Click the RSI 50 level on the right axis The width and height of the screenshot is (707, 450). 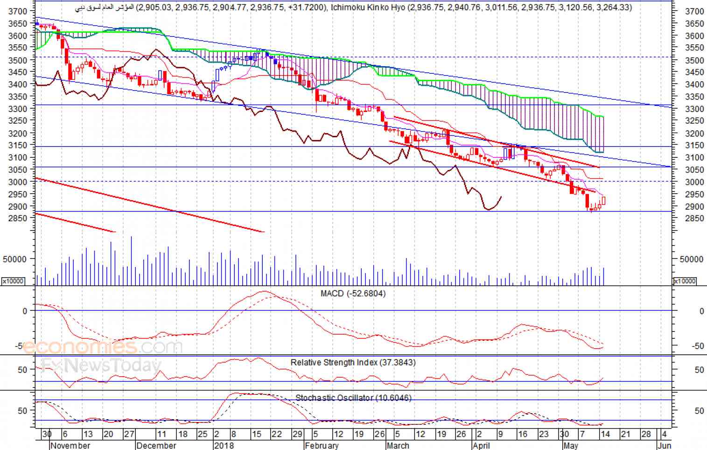[699, 370]
